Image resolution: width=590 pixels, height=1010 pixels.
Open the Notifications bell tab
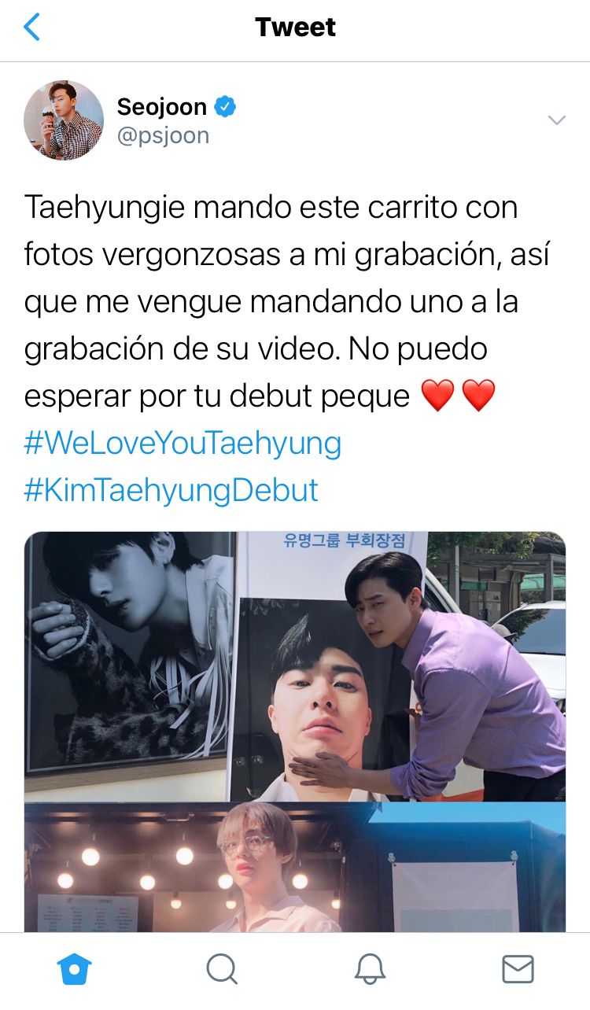[369, 969]
